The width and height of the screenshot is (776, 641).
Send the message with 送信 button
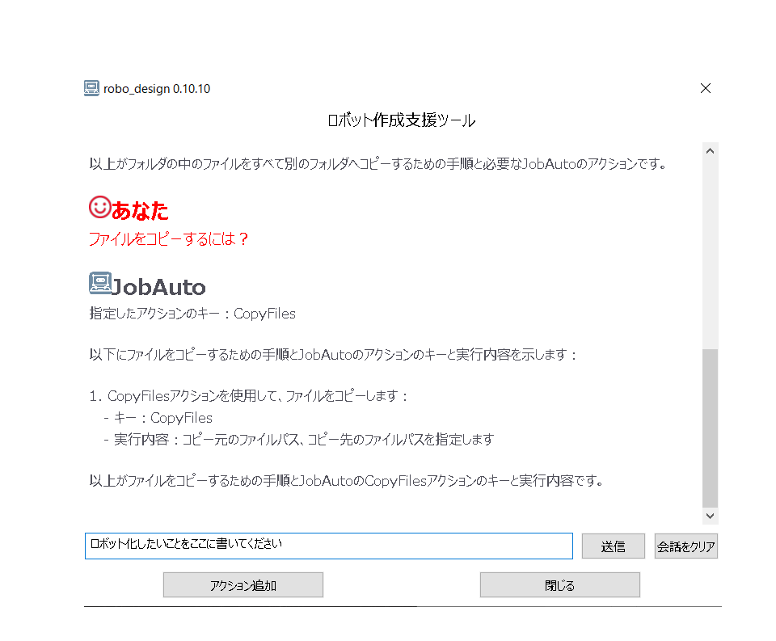click(614, 546)
